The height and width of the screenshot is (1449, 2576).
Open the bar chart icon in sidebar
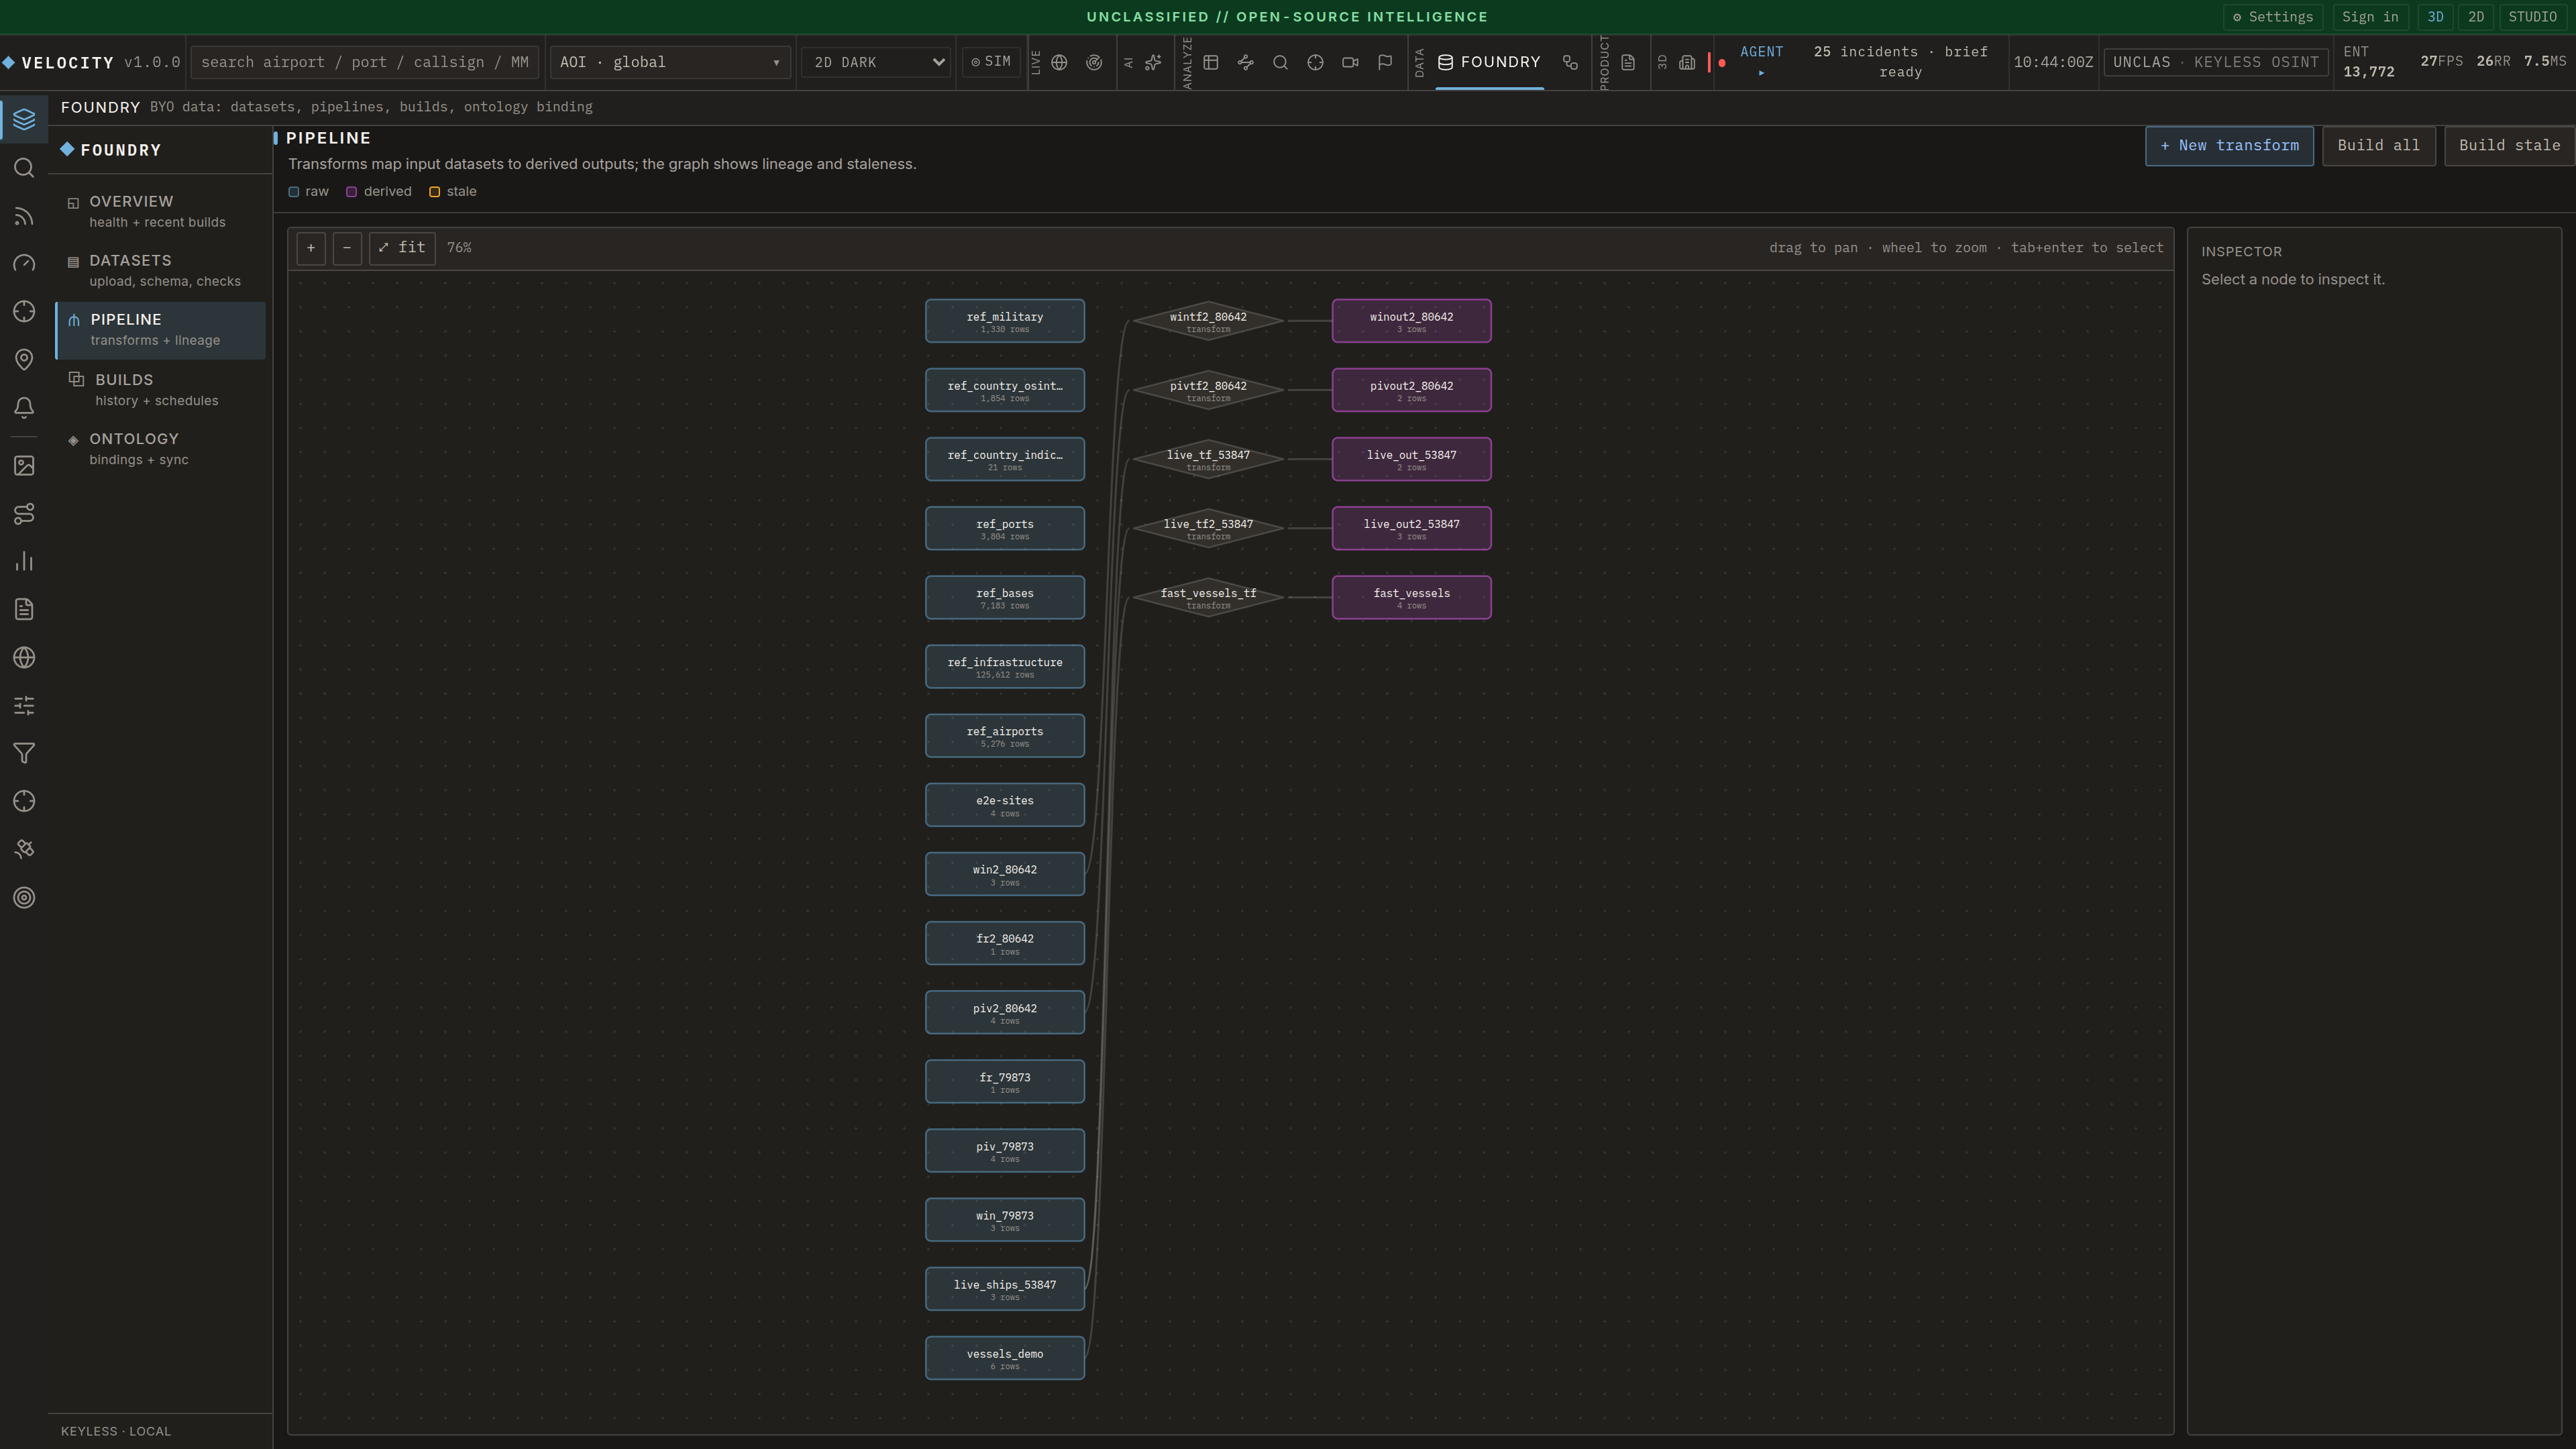click(x=24, y=561)
